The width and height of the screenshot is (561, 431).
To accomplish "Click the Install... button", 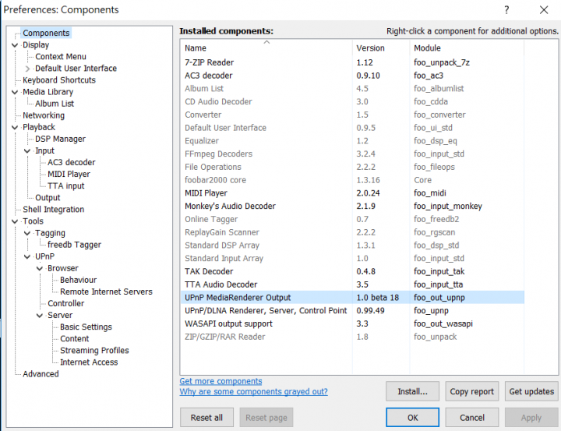I will click(x=412, y=391).
